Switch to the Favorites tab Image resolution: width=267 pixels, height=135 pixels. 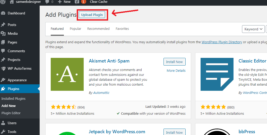coord(122,29)
